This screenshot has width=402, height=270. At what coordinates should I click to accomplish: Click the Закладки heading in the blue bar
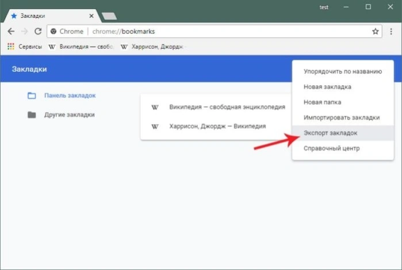coord(29,69)
